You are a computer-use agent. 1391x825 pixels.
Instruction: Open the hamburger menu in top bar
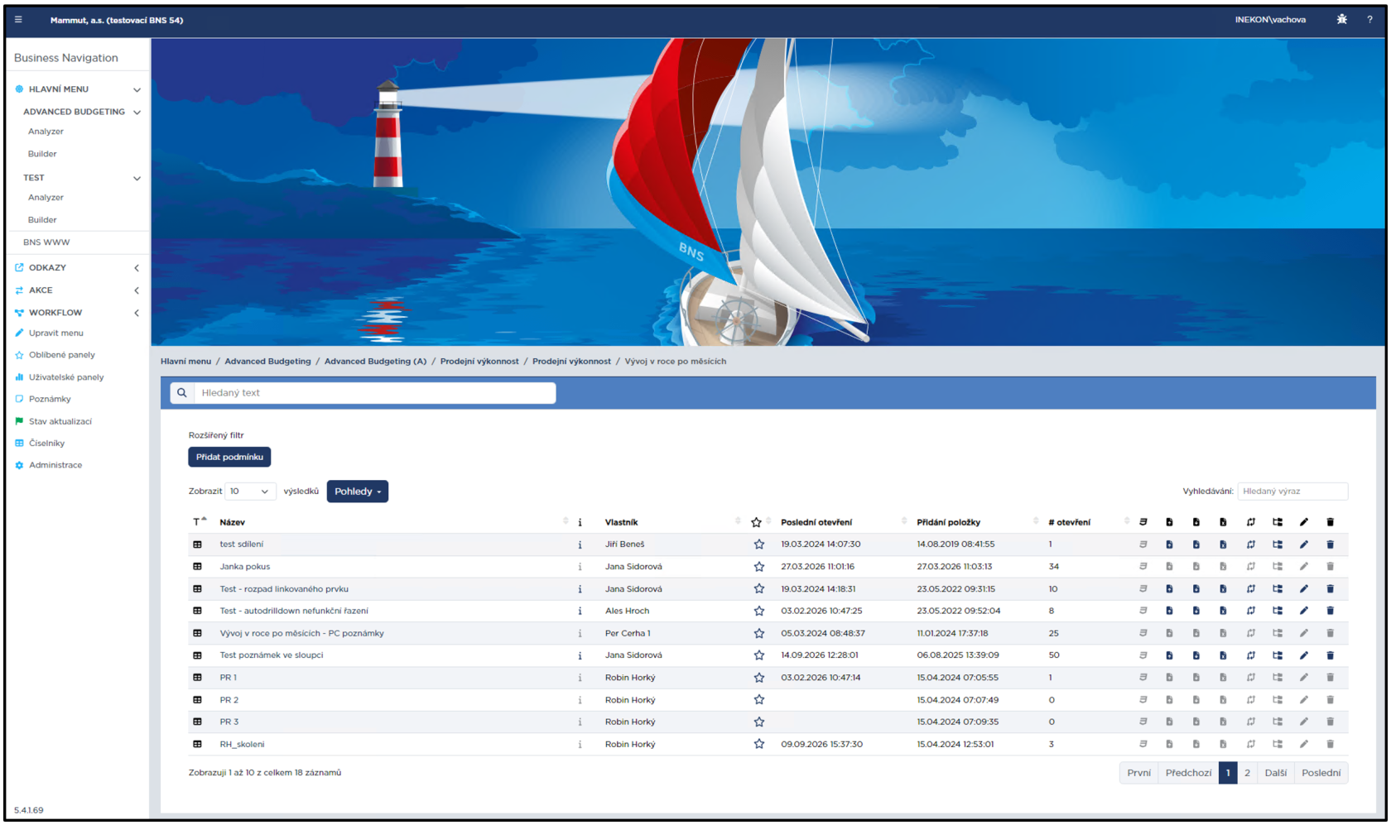(18, 20)
